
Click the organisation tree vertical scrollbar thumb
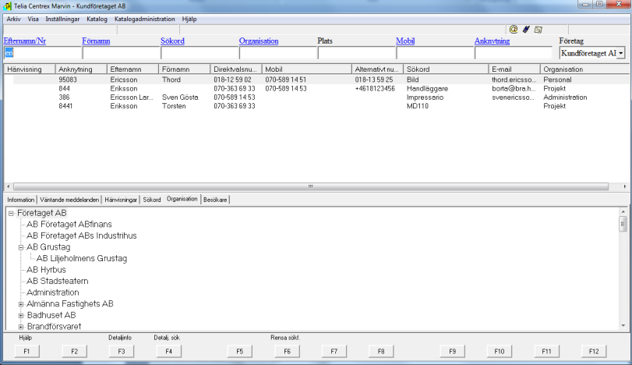pyautogui.click(x=623, y=224)
